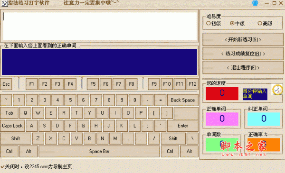Click the 开始新练习(S) button
Image resolution: width=285 pixels, height=173 pixels.
[243, 39]
